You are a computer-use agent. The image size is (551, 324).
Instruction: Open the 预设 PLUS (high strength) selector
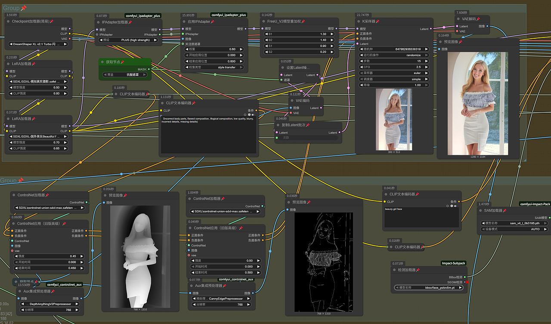pos(129,40)
